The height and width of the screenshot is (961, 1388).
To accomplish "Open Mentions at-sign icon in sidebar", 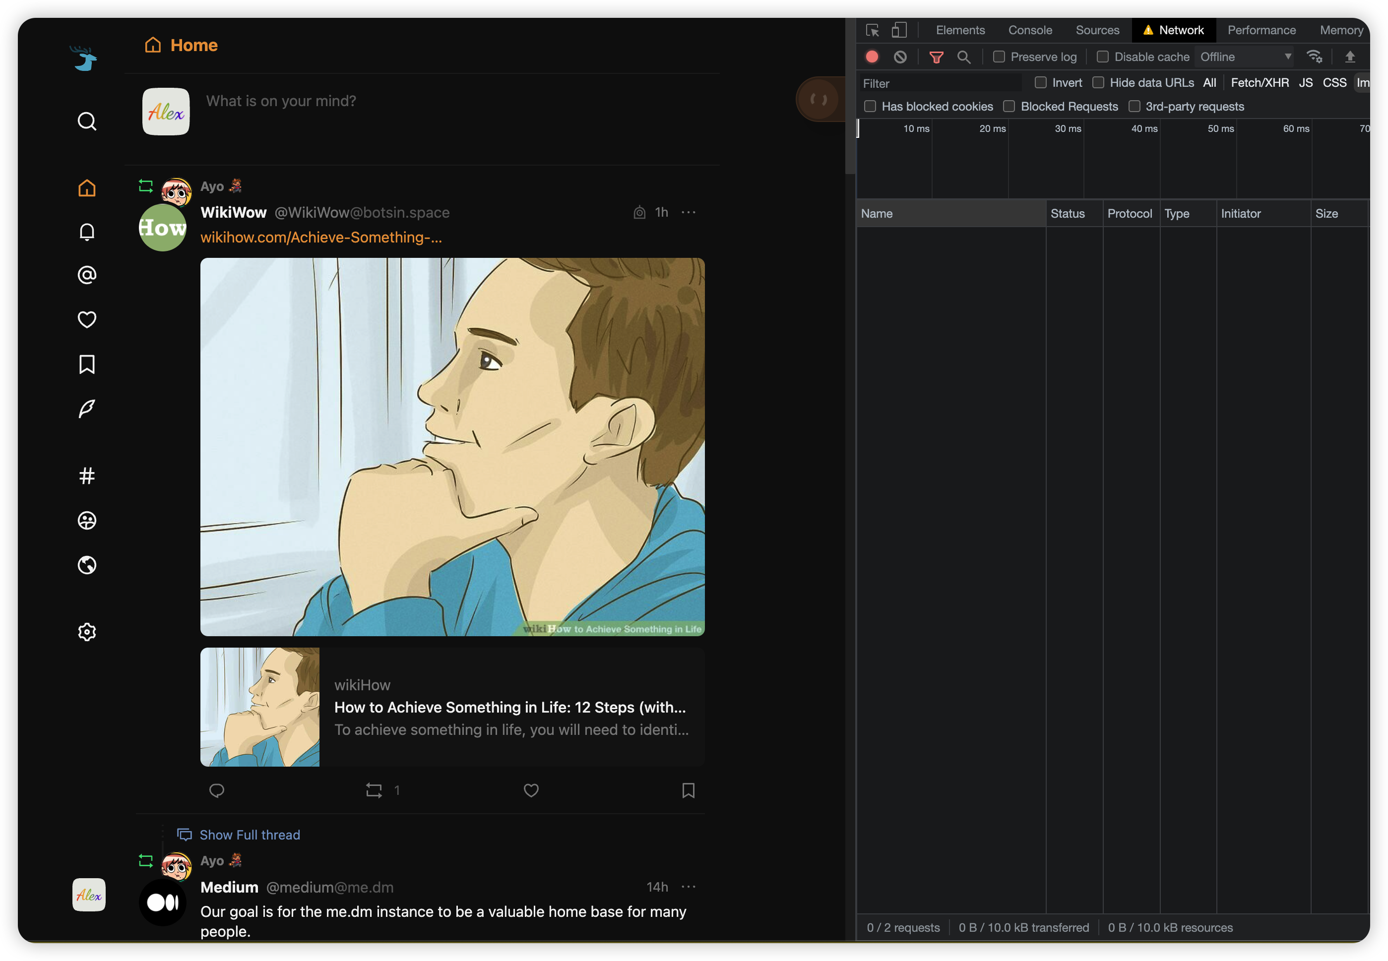I will (x=87, y=275).
